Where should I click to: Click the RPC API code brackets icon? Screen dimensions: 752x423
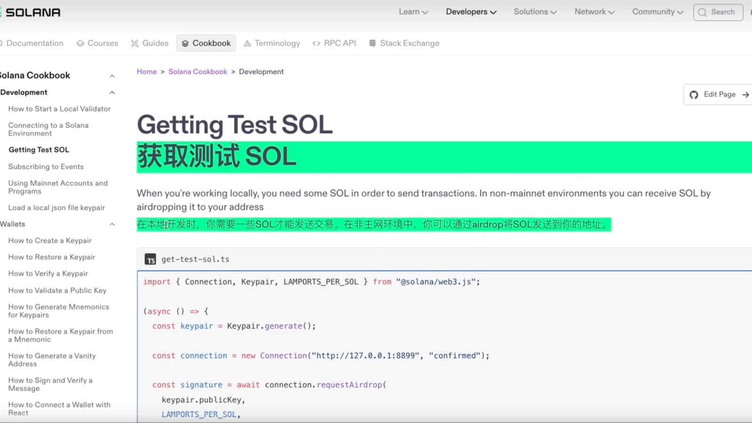click(x=316, y=44)
